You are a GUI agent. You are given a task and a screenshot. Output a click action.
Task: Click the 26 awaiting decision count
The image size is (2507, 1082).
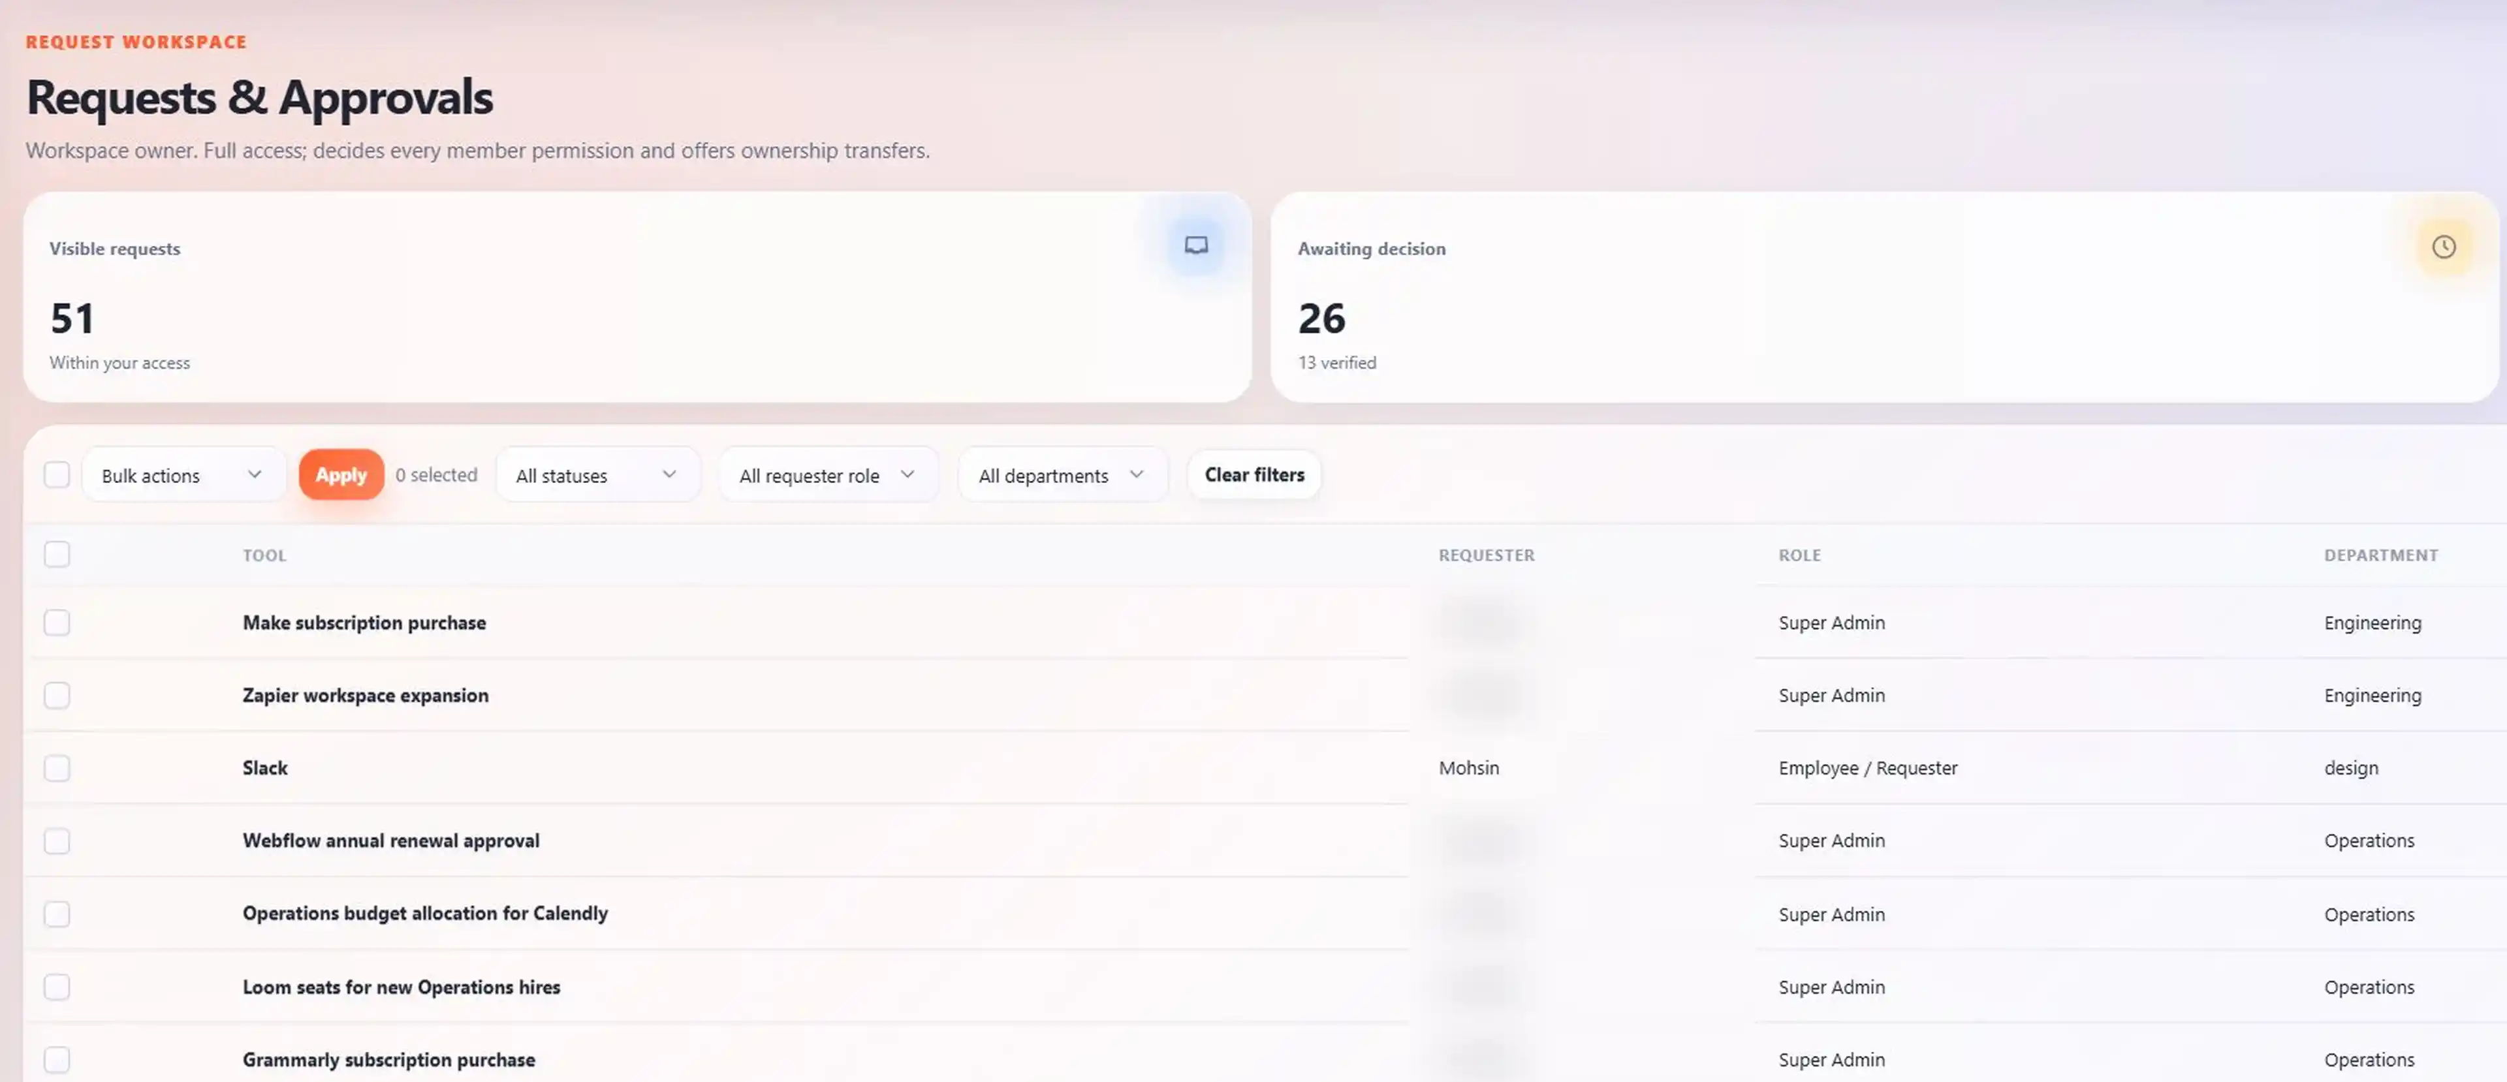click(1321, 318)
